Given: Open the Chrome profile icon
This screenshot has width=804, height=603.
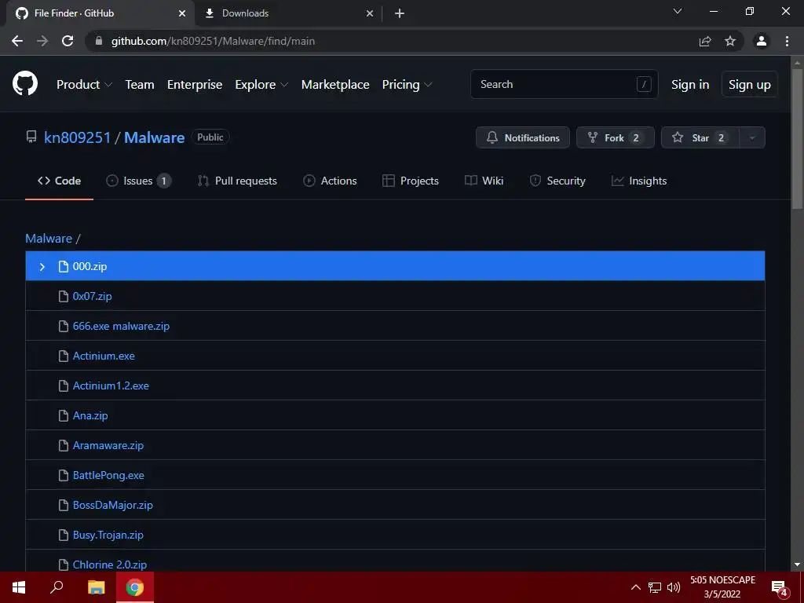Looking at the screenshot, I should coord(762,41).
